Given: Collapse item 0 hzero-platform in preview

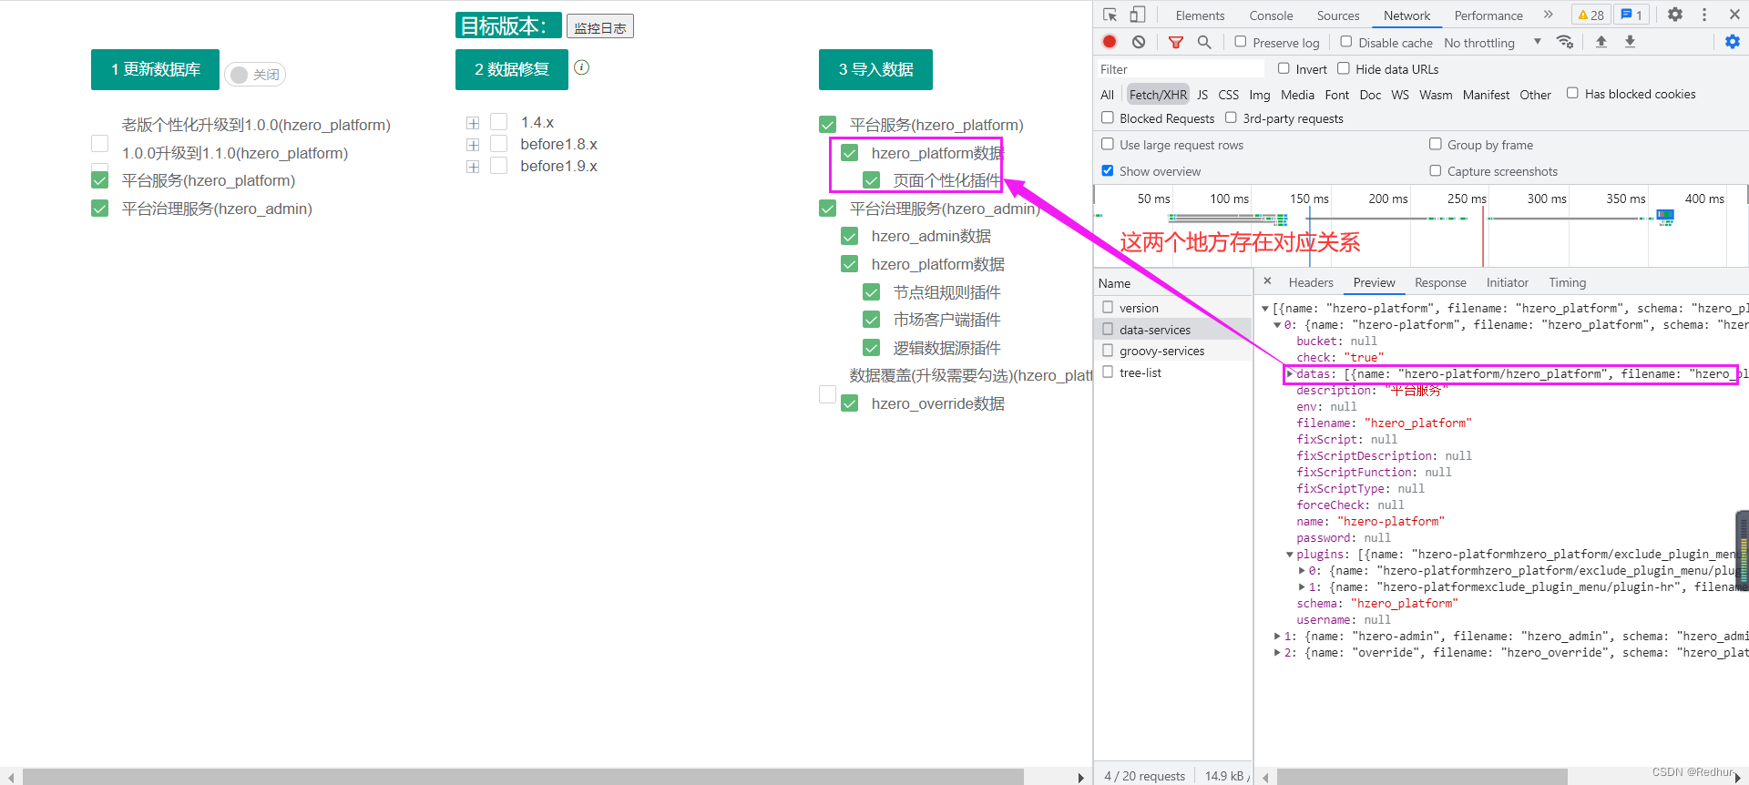Looking at the screenshot, I should coord(1277,324).
